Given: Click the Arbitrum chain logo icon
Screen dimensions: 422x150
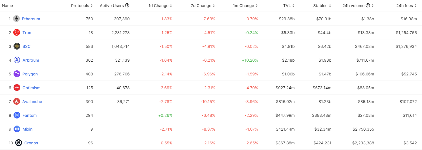Looking at the screenshot, I should tap(17, 60).
